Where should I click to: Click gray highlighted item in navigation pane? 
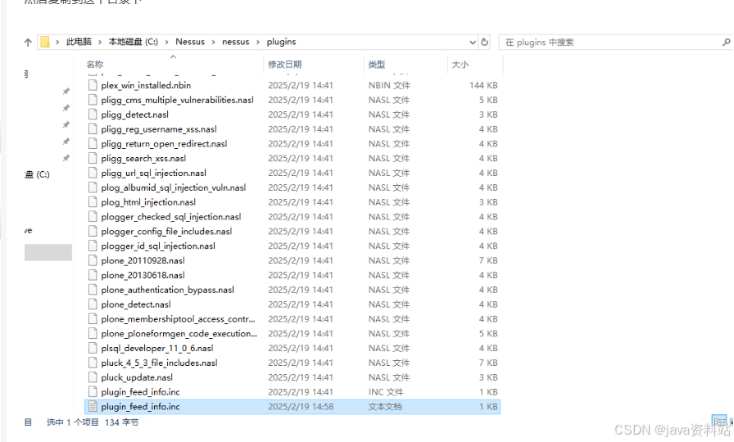click(48, 252)
